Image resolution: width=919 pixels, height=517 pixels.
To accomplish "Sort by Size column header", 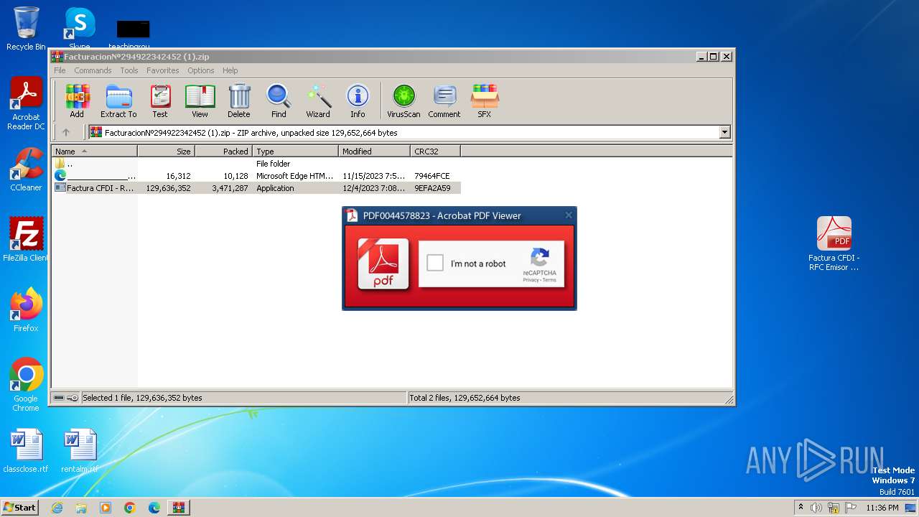I will [166, 151].
